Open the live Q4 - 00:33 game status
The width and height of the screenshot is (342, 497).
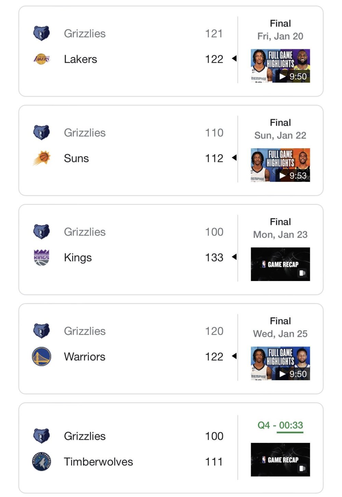[x=280, y=425]
